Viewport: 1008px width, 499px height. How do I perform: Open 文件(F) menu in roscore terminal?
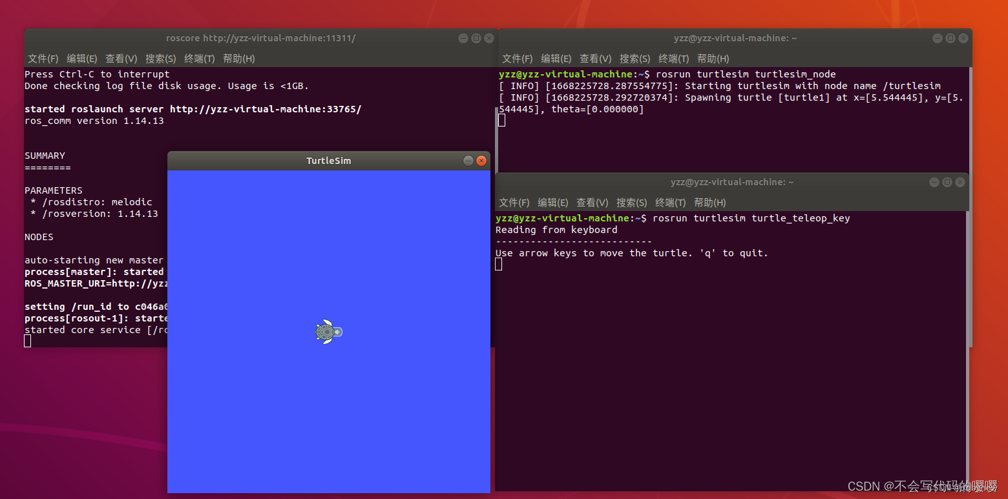(x=43, y=59)
